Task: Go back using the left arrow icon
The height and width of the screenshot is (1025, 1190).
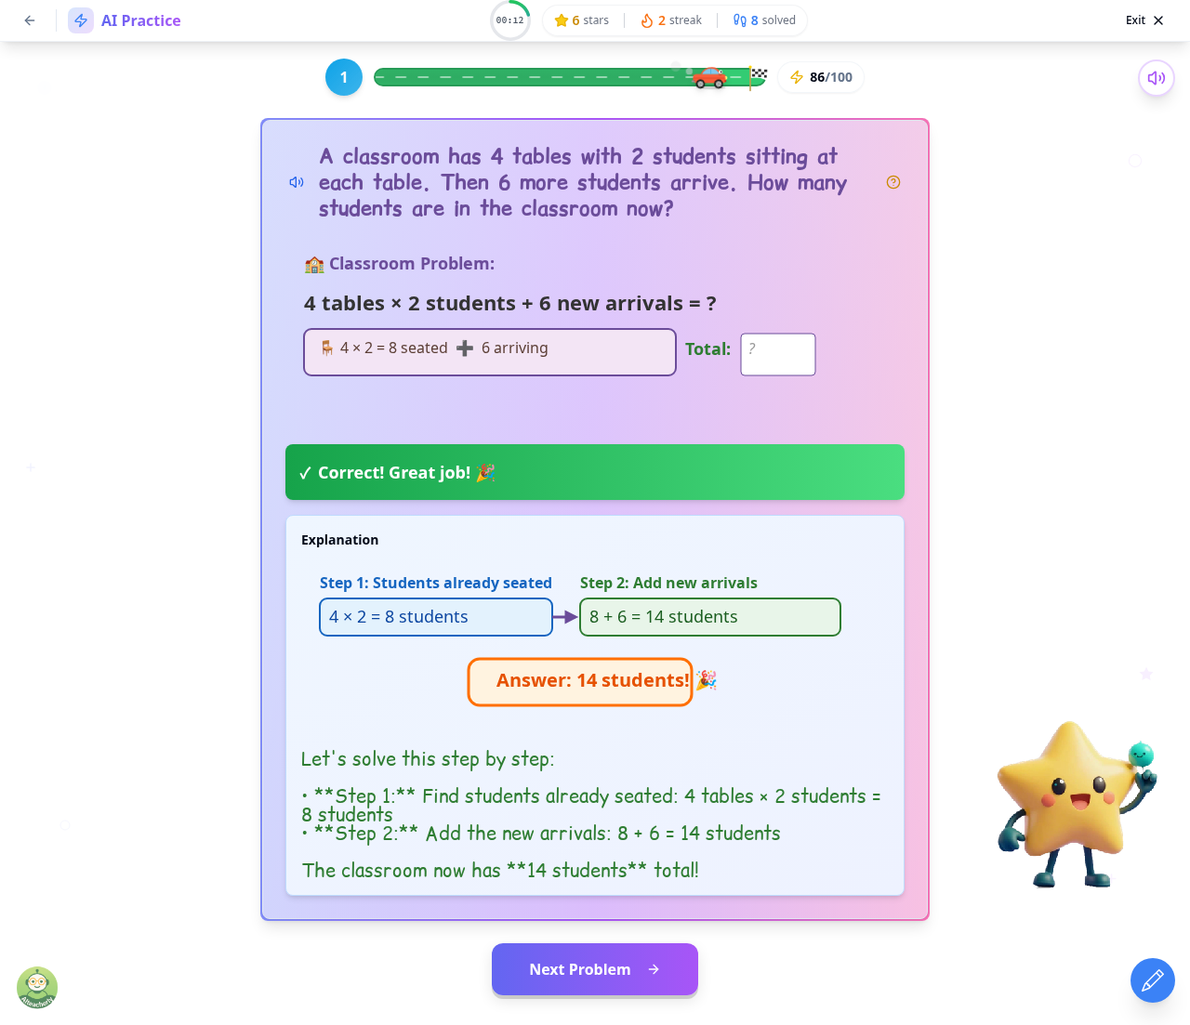Action: (x=30, y=20)
